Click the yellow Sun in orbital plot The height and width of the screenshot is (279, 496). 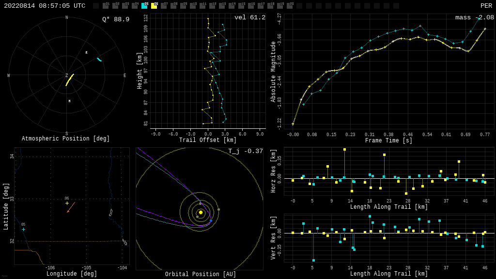201,212
